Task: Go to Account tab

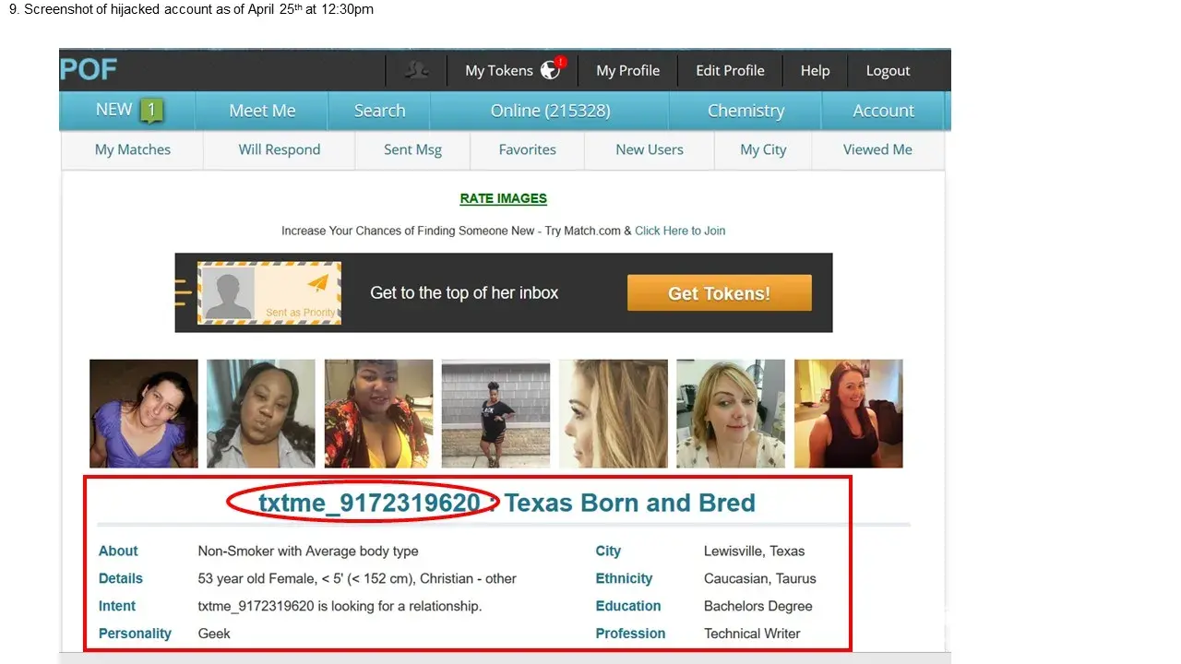Action: tap(883, 111)
